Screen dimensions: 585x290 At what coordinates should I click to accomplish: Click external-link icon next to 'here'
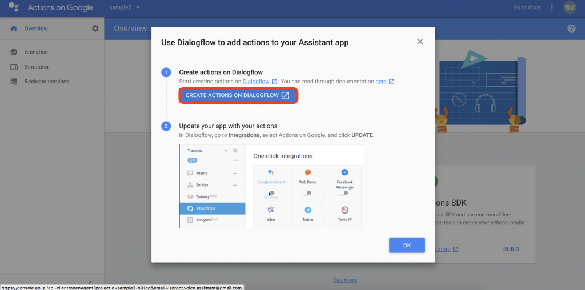[x=391, y=82]
